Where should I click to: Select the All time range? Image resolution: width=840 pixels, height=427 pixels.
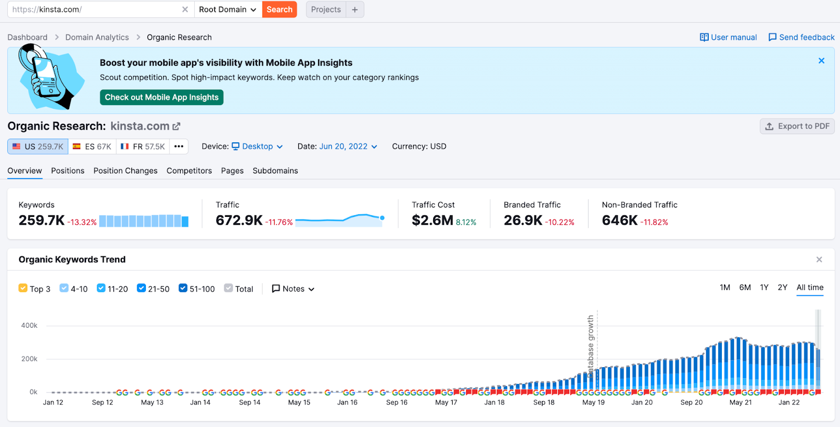point(810,287)
